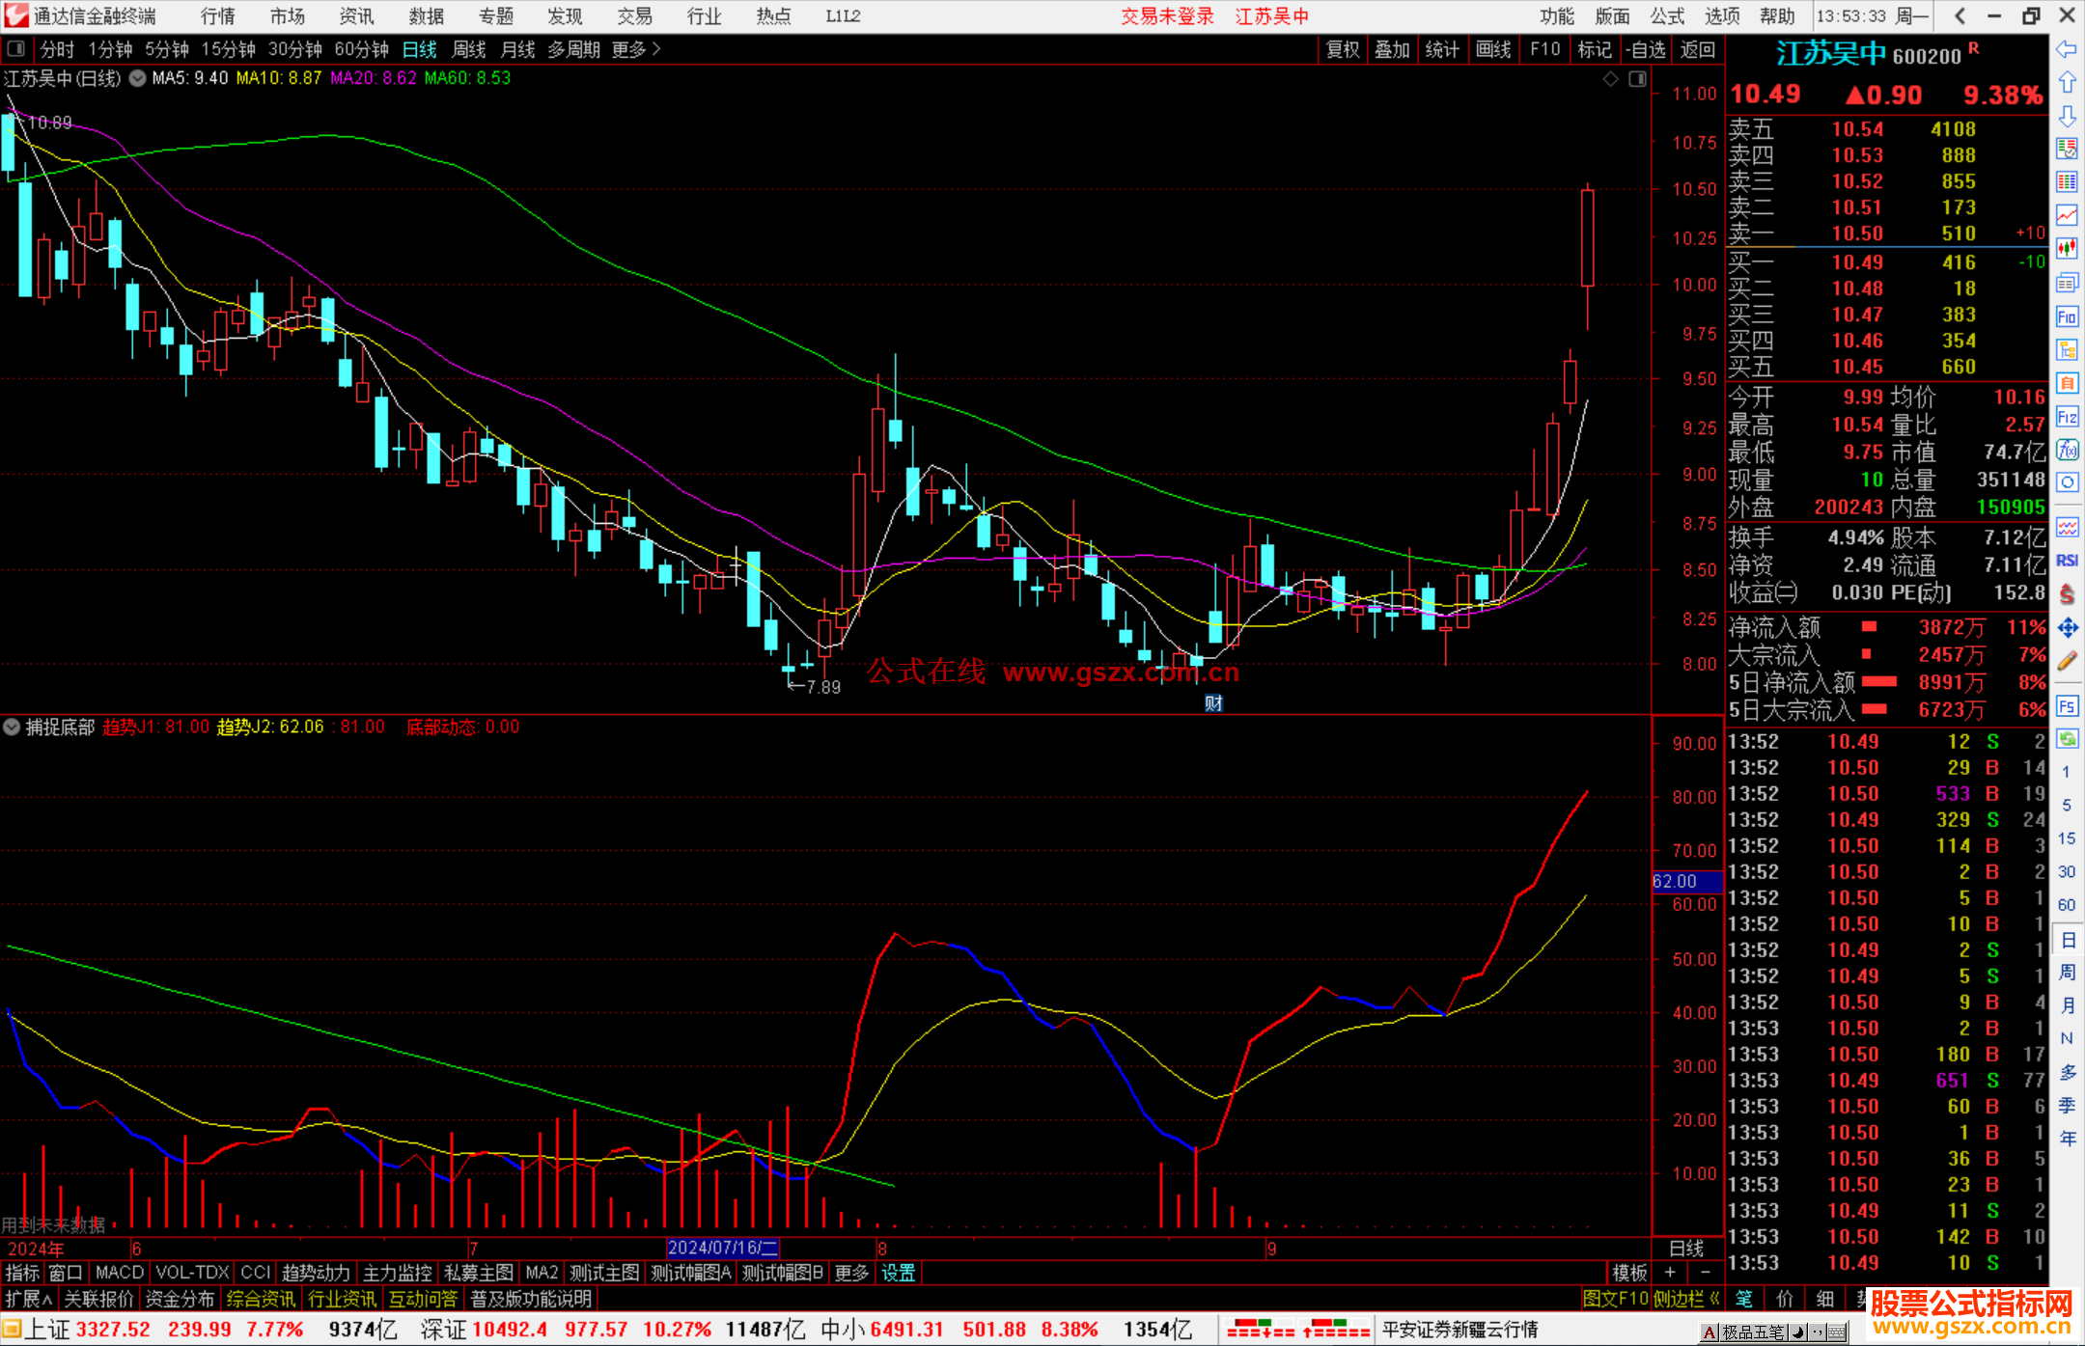Open the tree structure sidebar icon
The height and width of the screenshot is (1346, 2085).
coord(2067,349)
